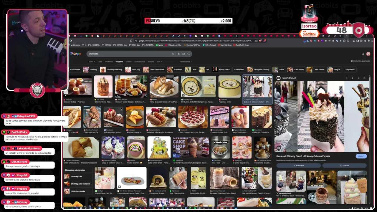The width and height of the screenshot is (377, 212).
Task: Click the share icon in the address bar
Action: [x=256, y=41]
